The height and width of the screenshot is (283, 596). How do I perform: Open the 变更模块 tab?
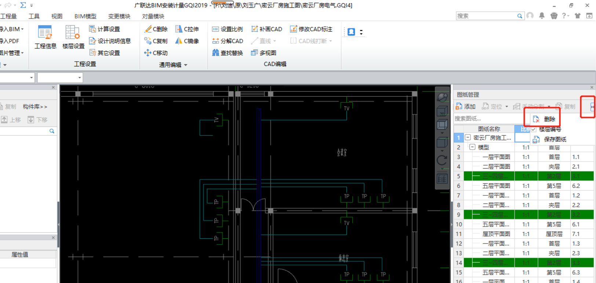[119, 16]
